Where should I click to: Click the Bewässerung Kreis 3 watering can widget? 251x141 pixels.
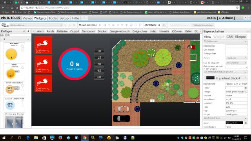pyautogui.click(x=43, y=83)
